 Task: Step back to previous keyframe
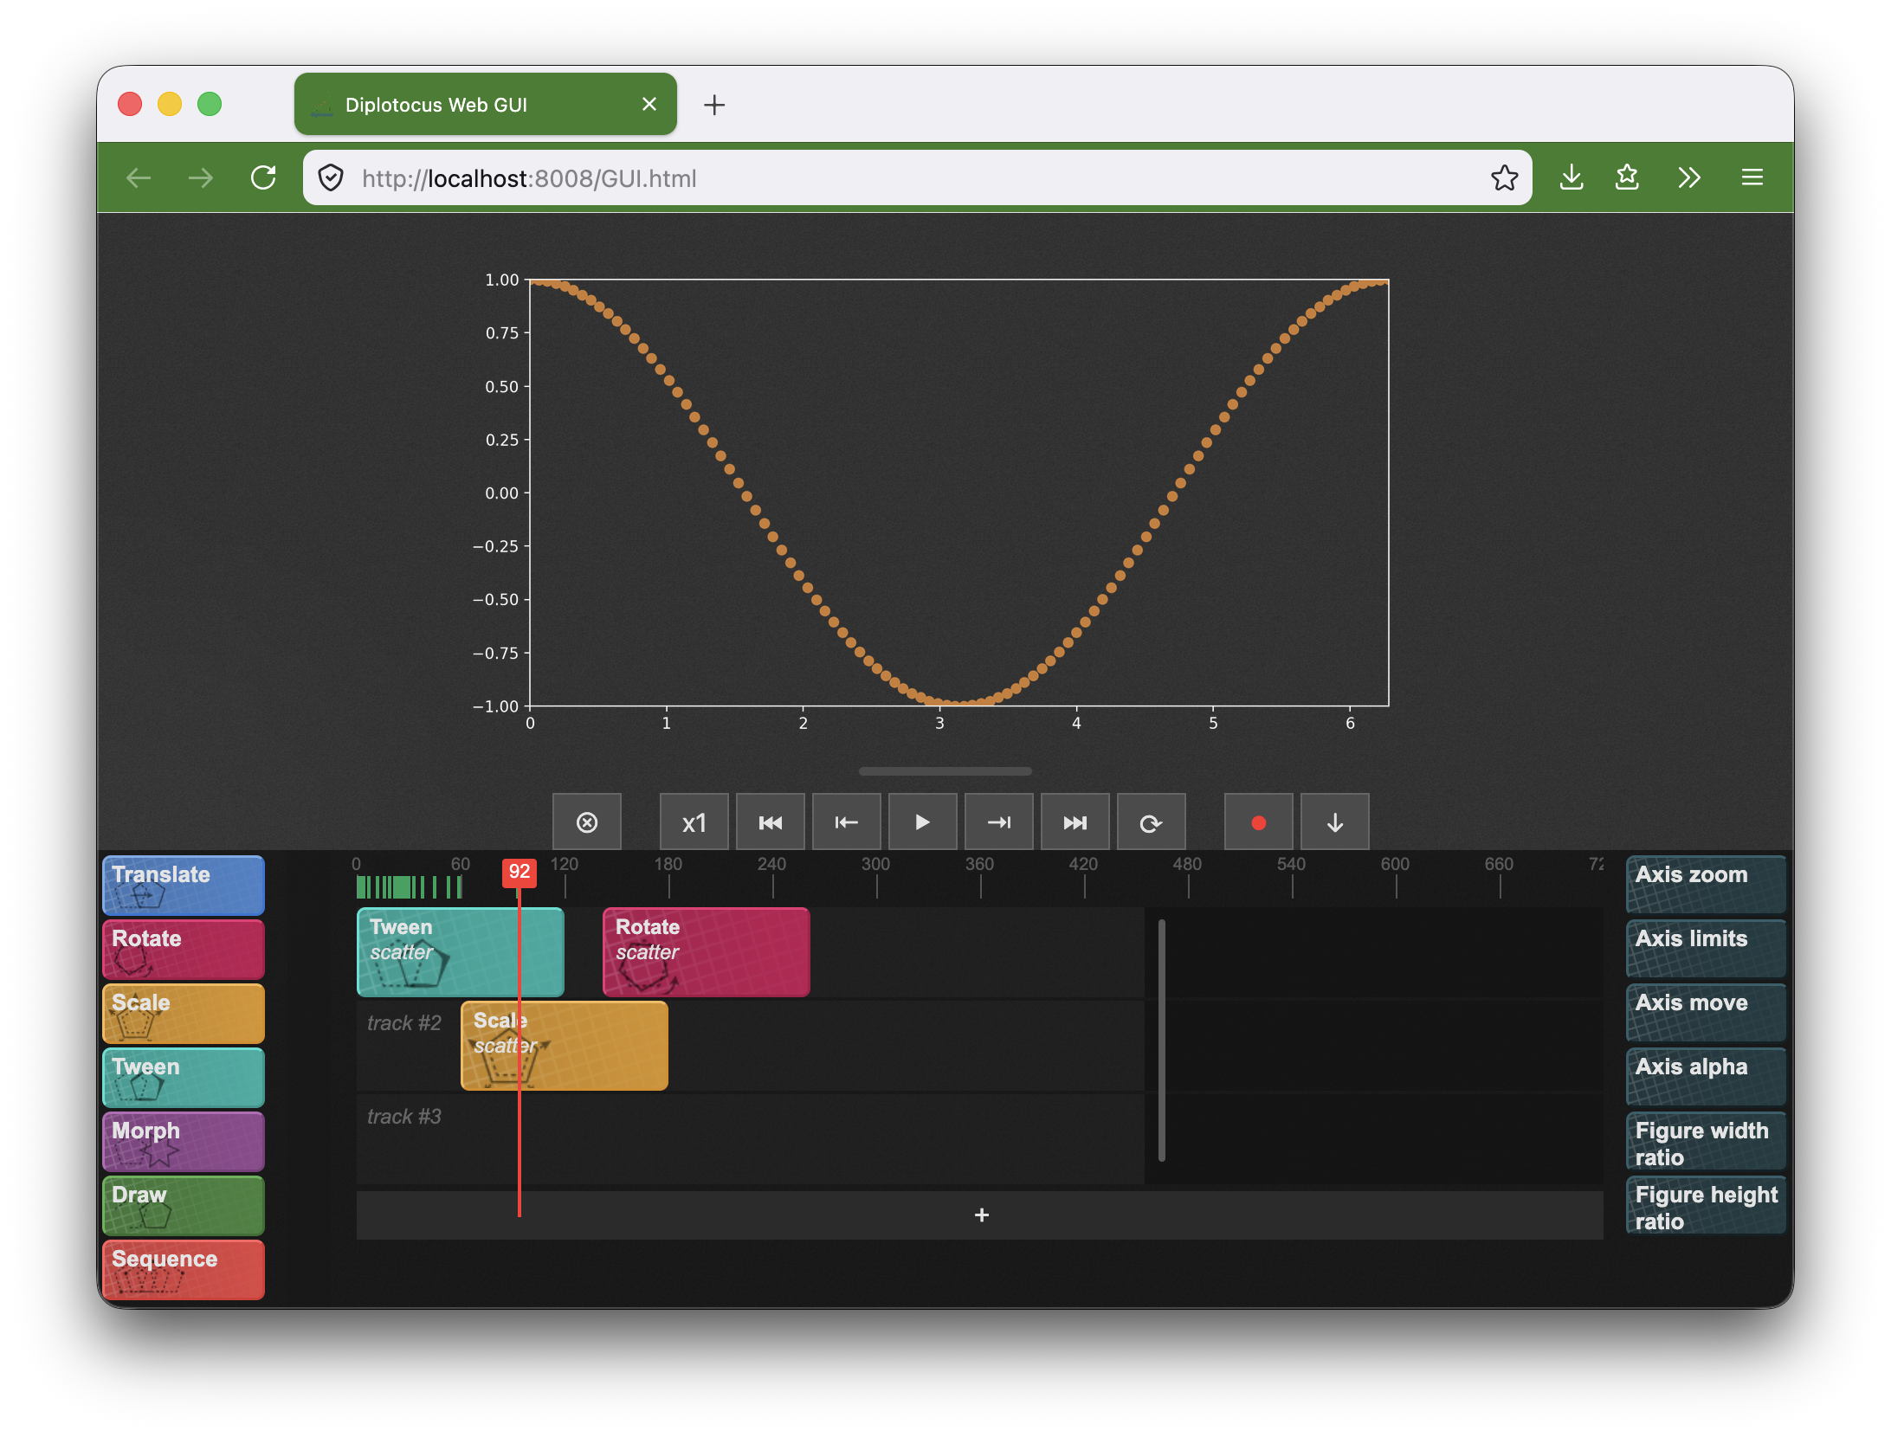(846, 822)
